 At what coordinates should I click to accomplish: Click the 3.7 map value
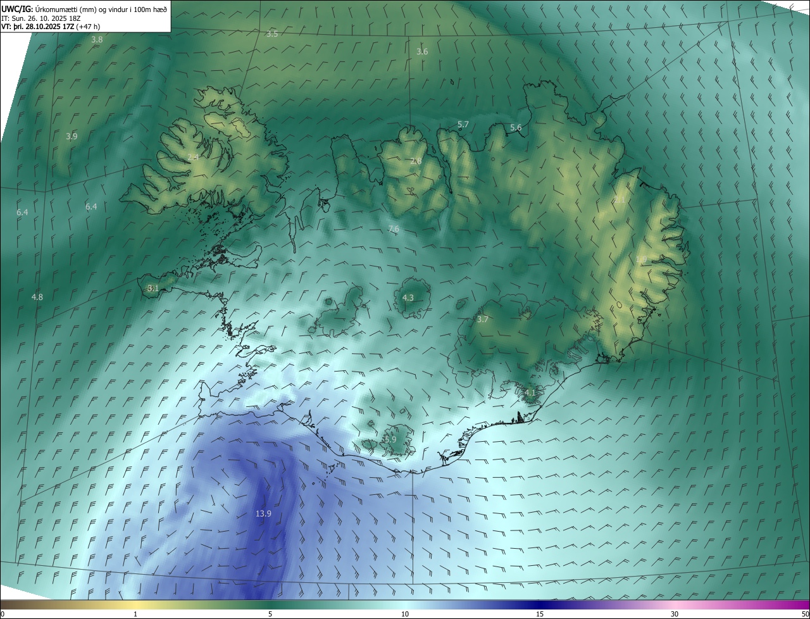click(x=482, y=319)
